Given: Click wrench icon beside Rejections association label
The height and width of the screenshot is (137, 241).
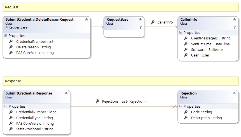Looking at the screenshot, I should [97, 101].
